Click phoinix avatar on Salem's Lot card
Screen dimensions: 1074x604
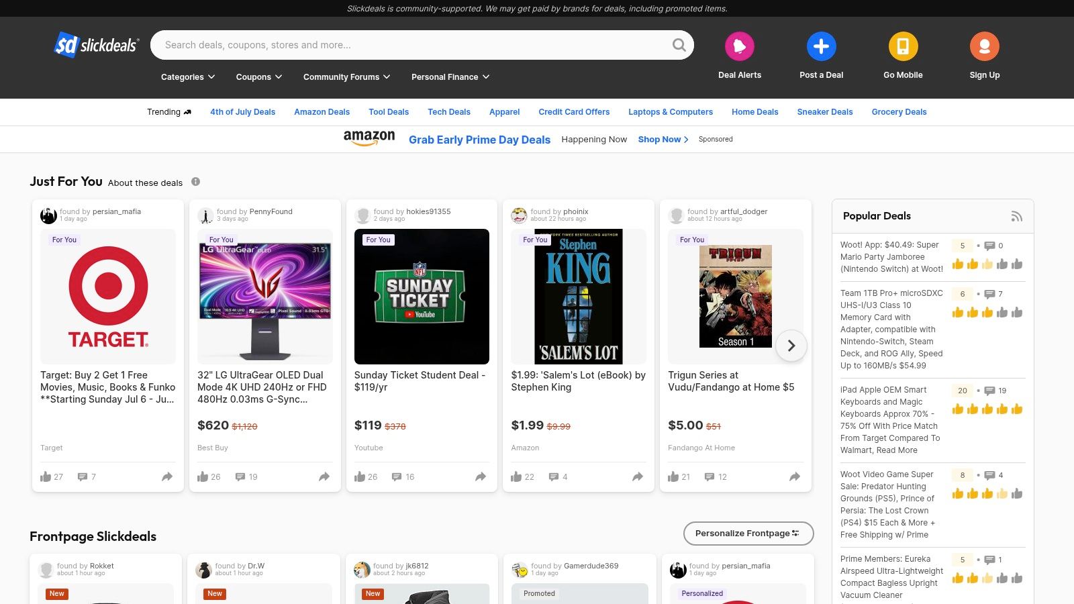click(x=519, y=215)
